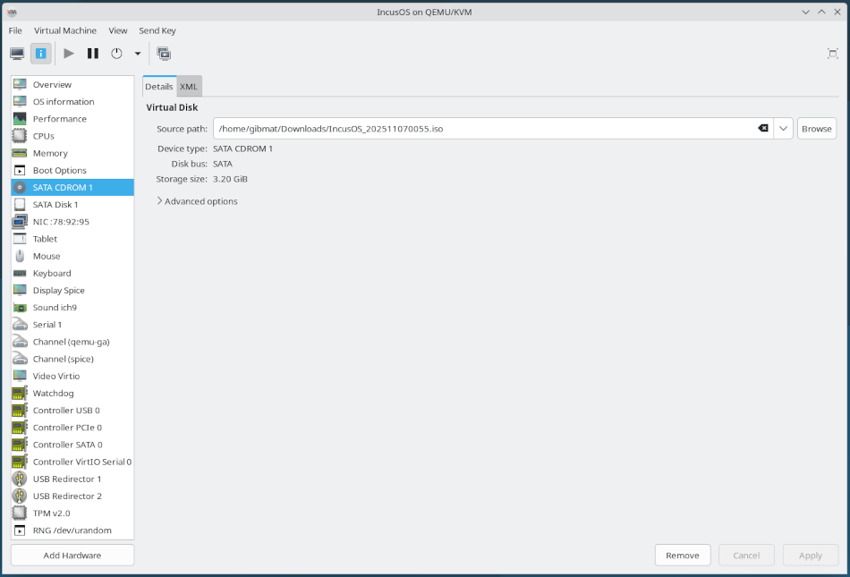Remove the SATA CDROM device
Screen dimensions: 850x577
click(x=683, y=555)
